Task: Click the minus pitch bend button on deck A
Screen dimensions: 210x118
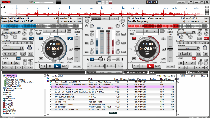Action: click(75, 66)
